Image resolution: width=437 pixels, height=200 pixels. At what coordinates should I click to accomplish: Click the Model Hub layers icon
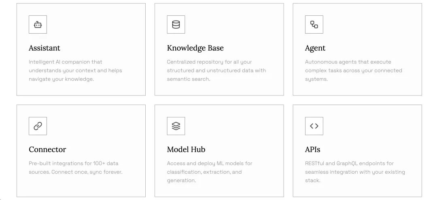click(176, 126)
